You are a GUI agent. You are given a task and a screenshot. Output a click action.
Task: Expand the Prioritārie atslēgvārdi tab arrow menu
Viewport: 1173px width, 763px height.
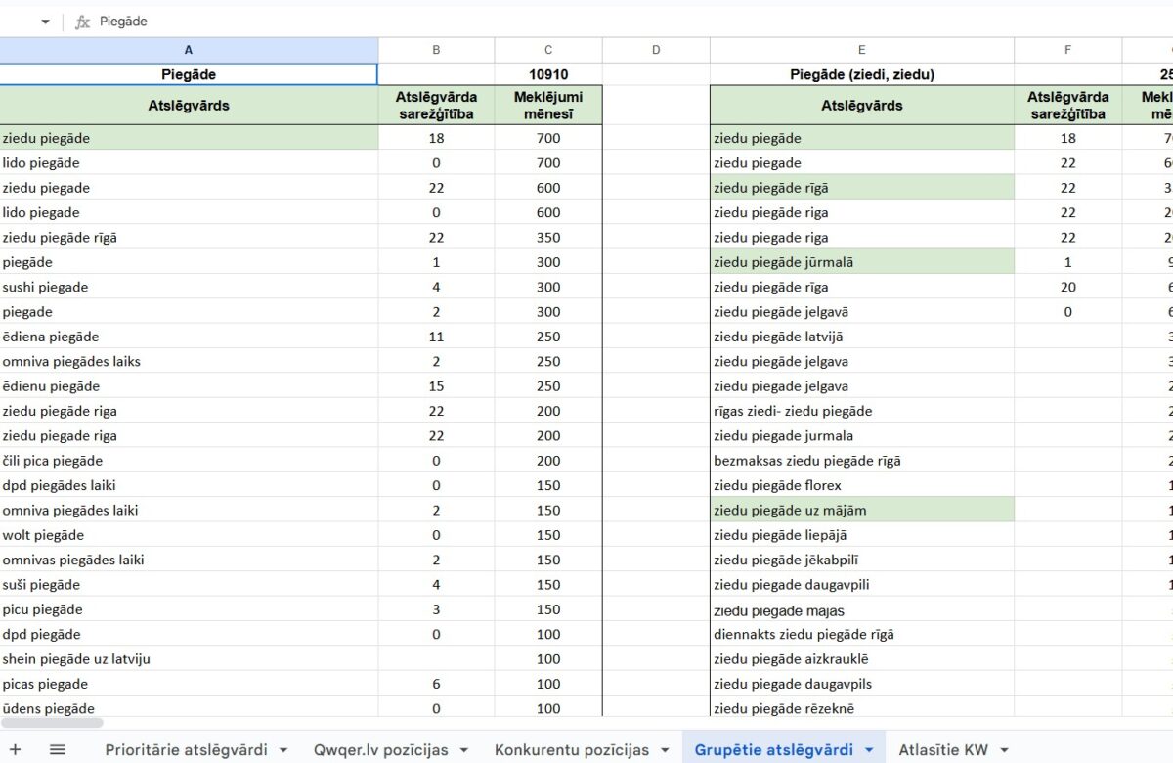283,750
